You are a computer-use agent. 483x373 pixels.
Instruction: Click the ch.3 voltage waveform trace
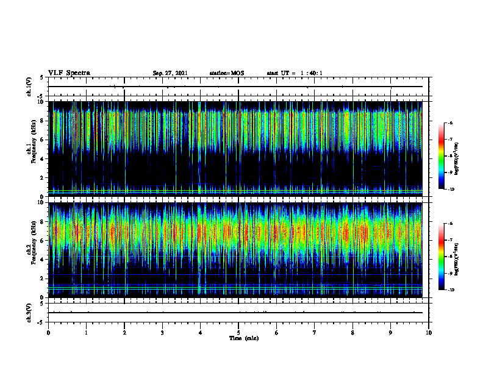tap(235, 313)
